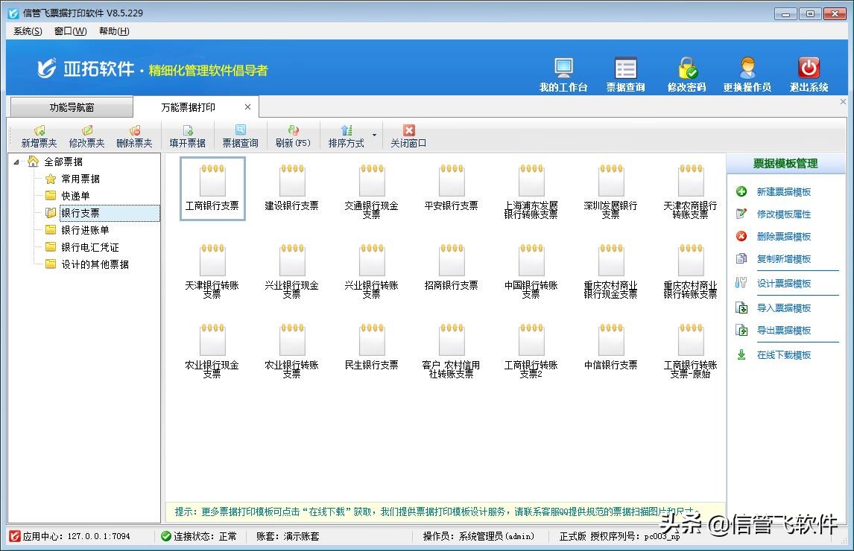Select the 中信银行支票 template
This screenshot has height=551, width=854.
point(610,348)
